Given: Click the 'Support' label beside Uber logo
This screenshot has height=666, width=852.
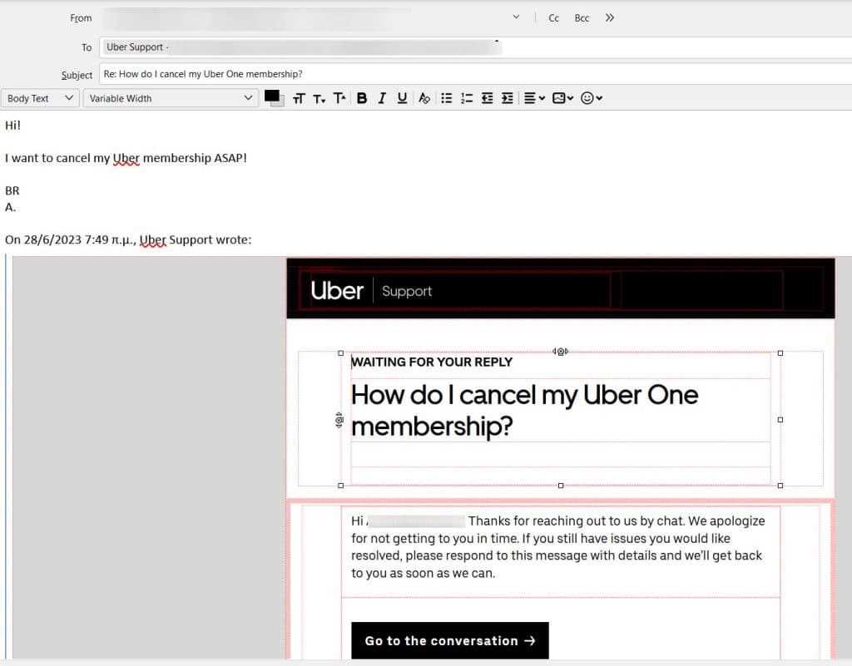Looking at the screenshot, I should [x=407, y=292].
